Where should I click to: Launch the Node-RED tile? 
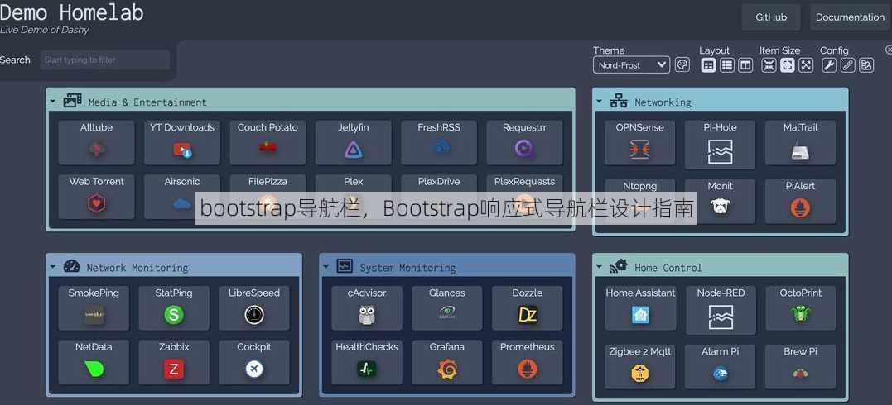[x=721, y=310]
